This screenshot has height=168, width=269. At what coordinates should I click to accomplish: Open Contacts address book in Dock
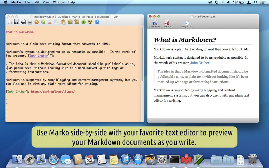tap(78, 159)
